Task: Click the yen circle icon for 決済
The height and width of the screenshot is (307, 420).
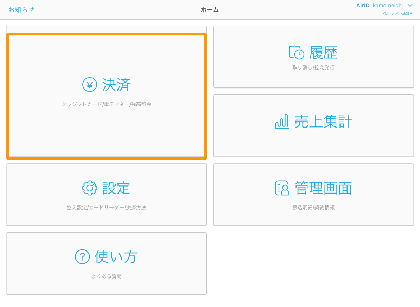Action: [x=89, y=85]
